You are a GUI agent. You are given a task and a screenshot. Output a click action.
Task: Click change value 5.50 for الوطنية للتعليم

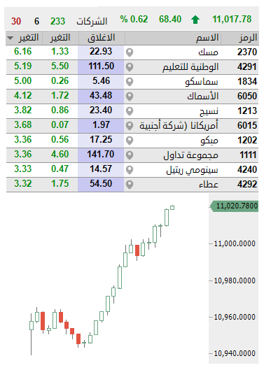click(60, 66)
